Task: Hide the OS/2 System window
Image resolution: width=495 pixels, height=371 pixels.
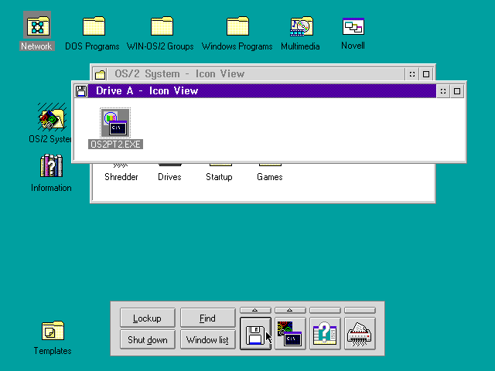Action: tap(412, 74)
